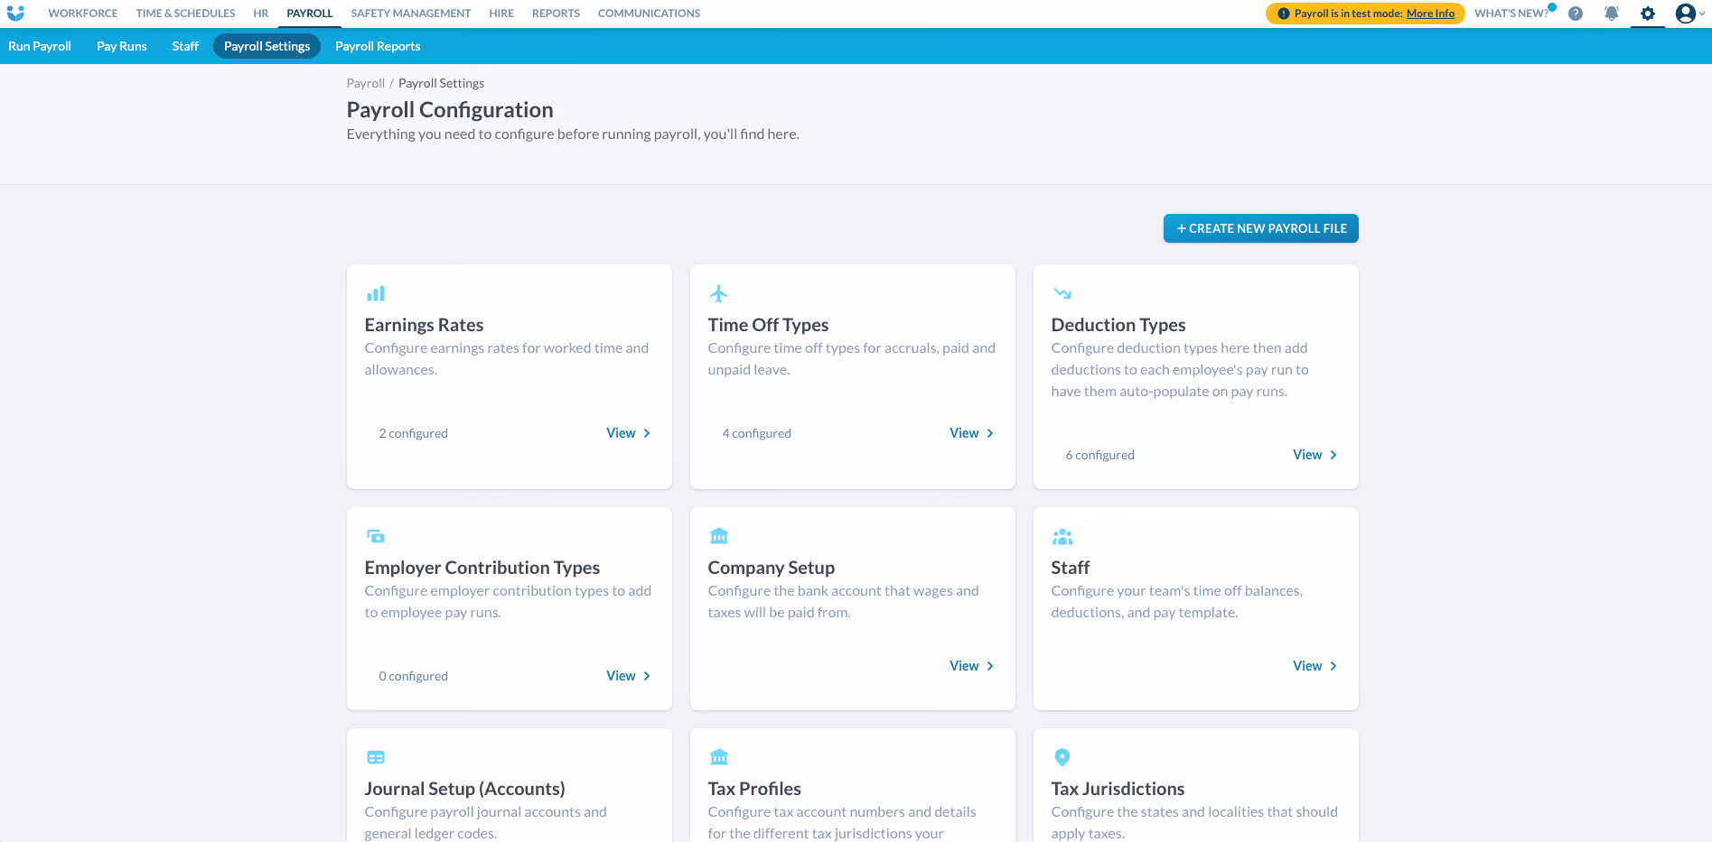Open the HR menu
This screenshot has height=842, width=1712.
[x=261, y=14]
